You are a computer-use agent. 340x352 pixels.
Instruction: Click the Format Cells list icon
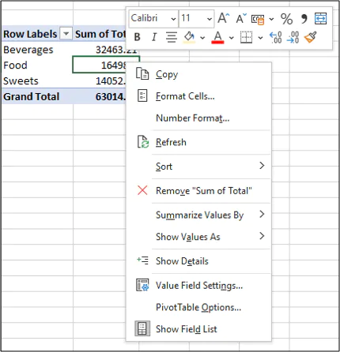(x=142, y=95)
